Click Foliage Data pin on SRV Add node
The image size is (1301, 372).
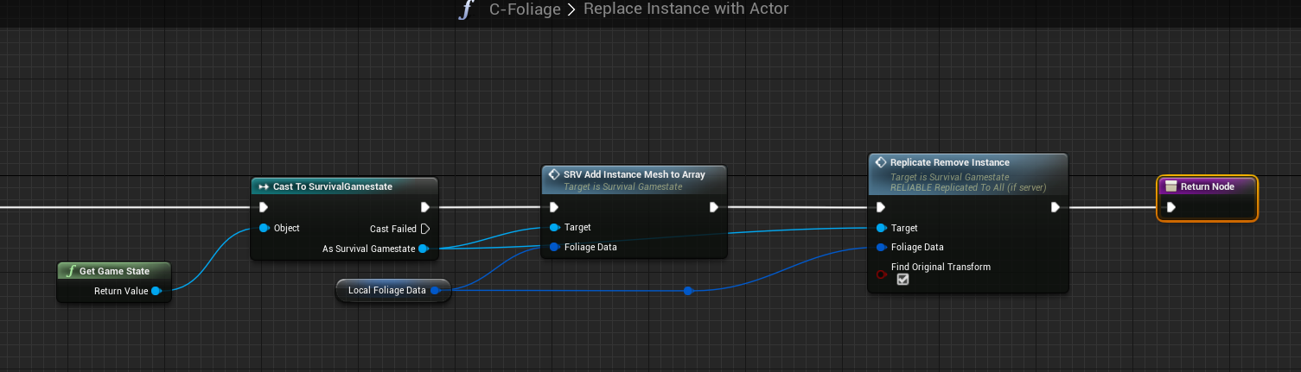click(554, 247)
